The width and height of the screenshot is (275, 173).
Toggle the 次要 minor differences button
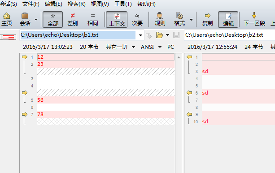click(x=137, y=19)
